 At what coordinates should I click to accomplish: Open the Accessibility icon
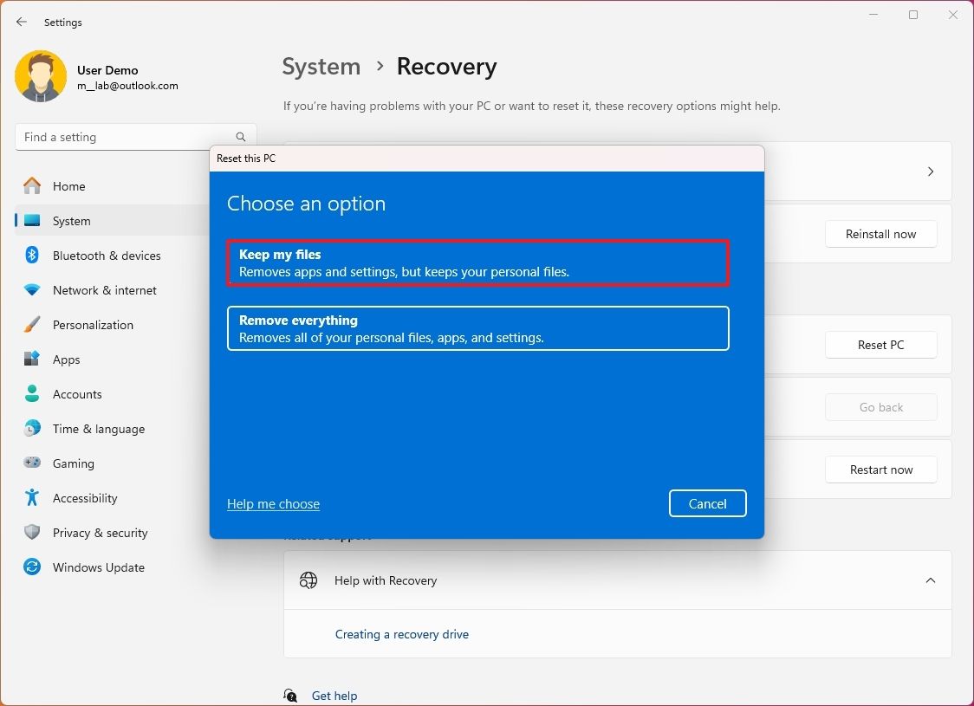click(x=33, y=498)
